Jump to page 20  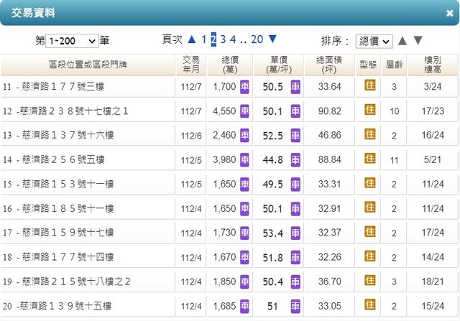point(257,39)
